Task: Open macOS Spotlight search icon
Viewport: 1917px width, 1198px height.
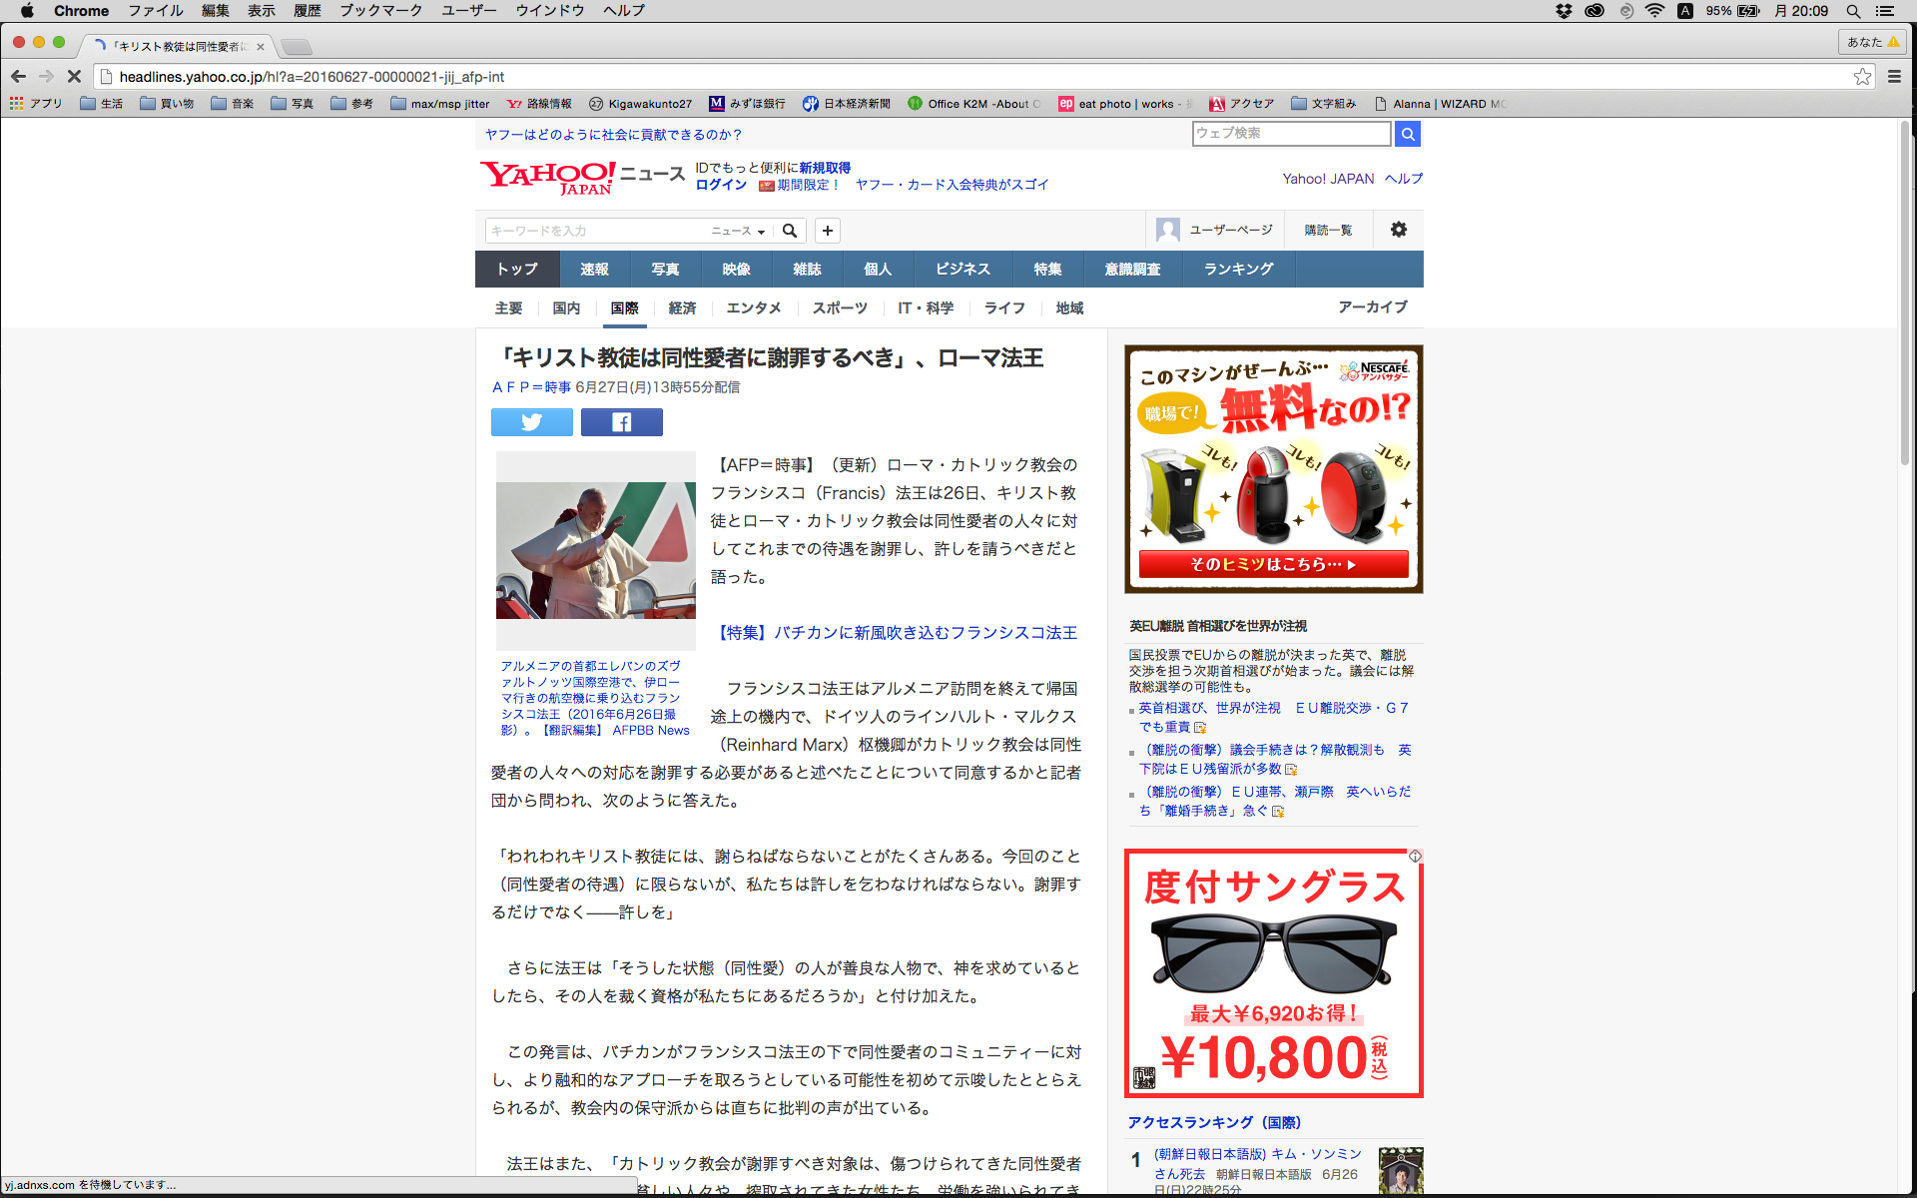Action: (x=1853, y=11)
